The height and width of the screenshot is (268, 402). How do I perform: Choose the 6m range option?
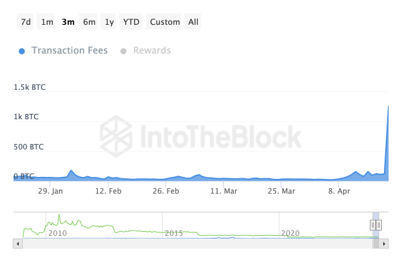point(89,21)
